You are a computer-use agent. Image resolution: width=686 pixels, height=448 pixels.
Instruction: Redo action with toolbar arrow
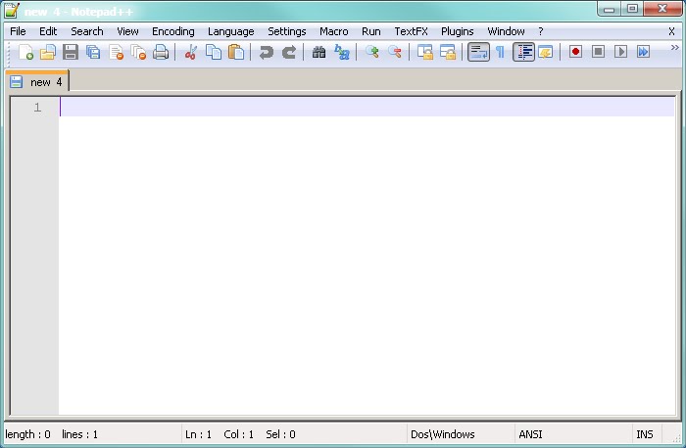click(x=289, y=53)
